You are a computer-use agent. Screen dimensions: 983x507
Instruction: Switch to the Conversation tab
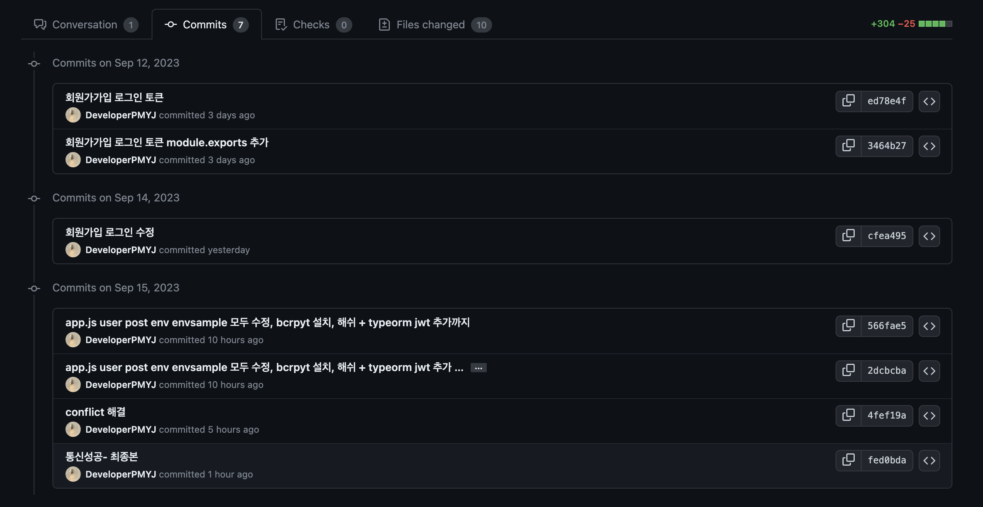point(86,25)
